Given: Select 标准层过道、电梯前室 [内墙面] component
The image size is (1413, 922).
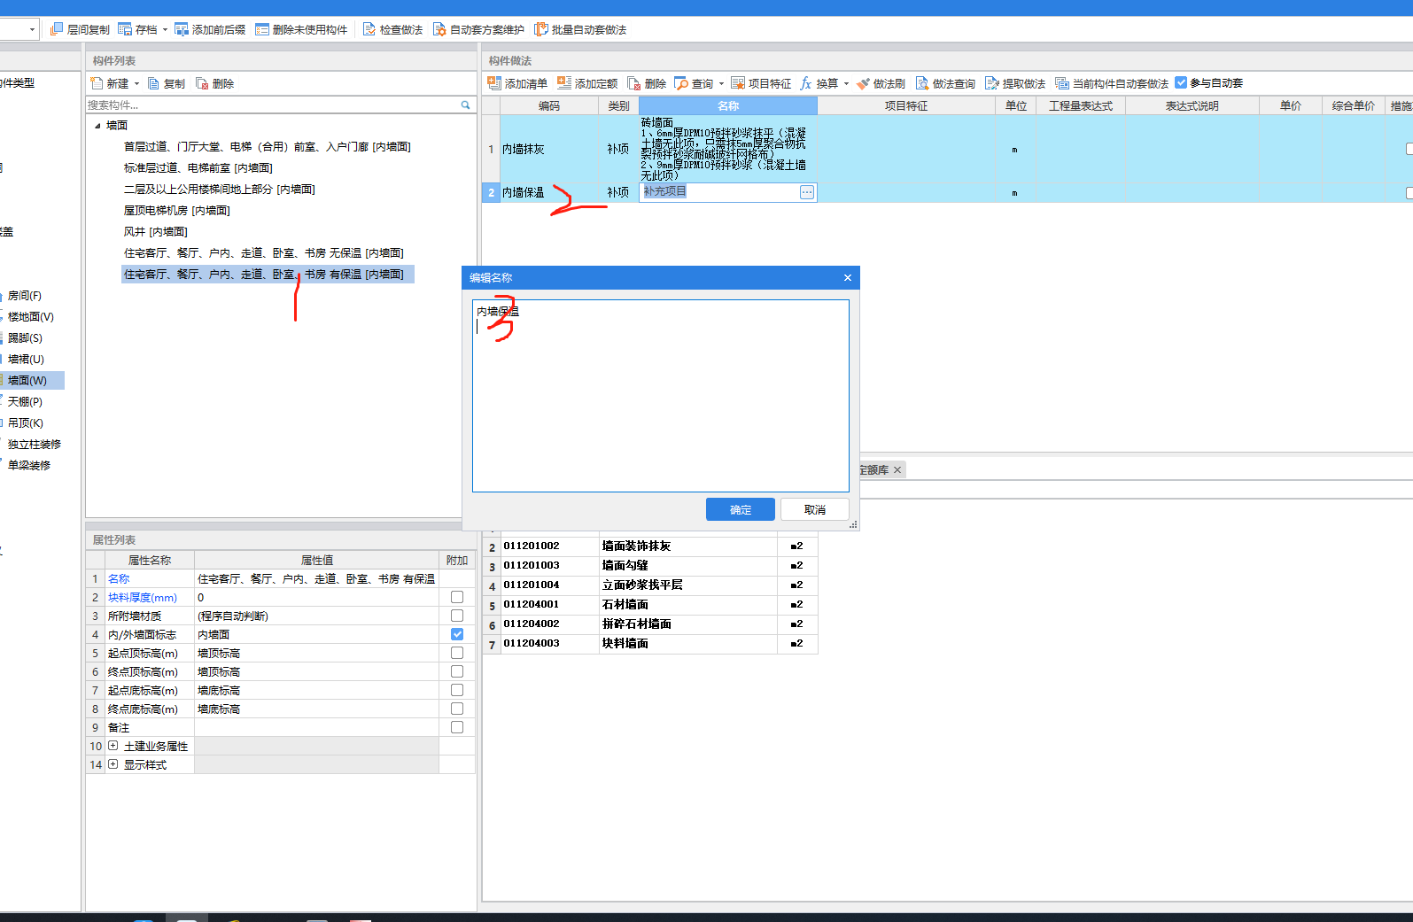Looking at the screenshot, I should click(x=198, y=168).
